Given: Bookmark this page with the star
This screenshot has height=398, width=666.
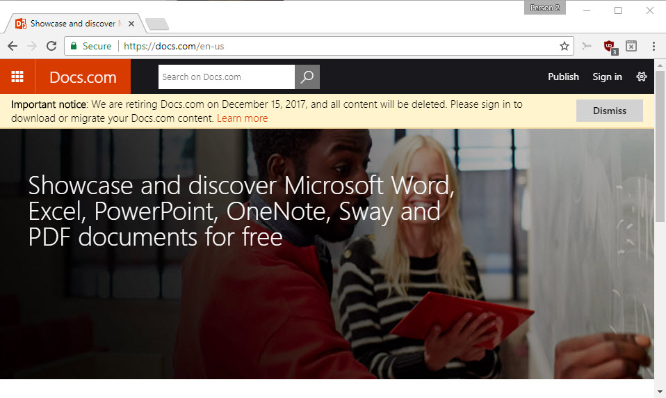Looking at the screenshot, I should (564, 46).
